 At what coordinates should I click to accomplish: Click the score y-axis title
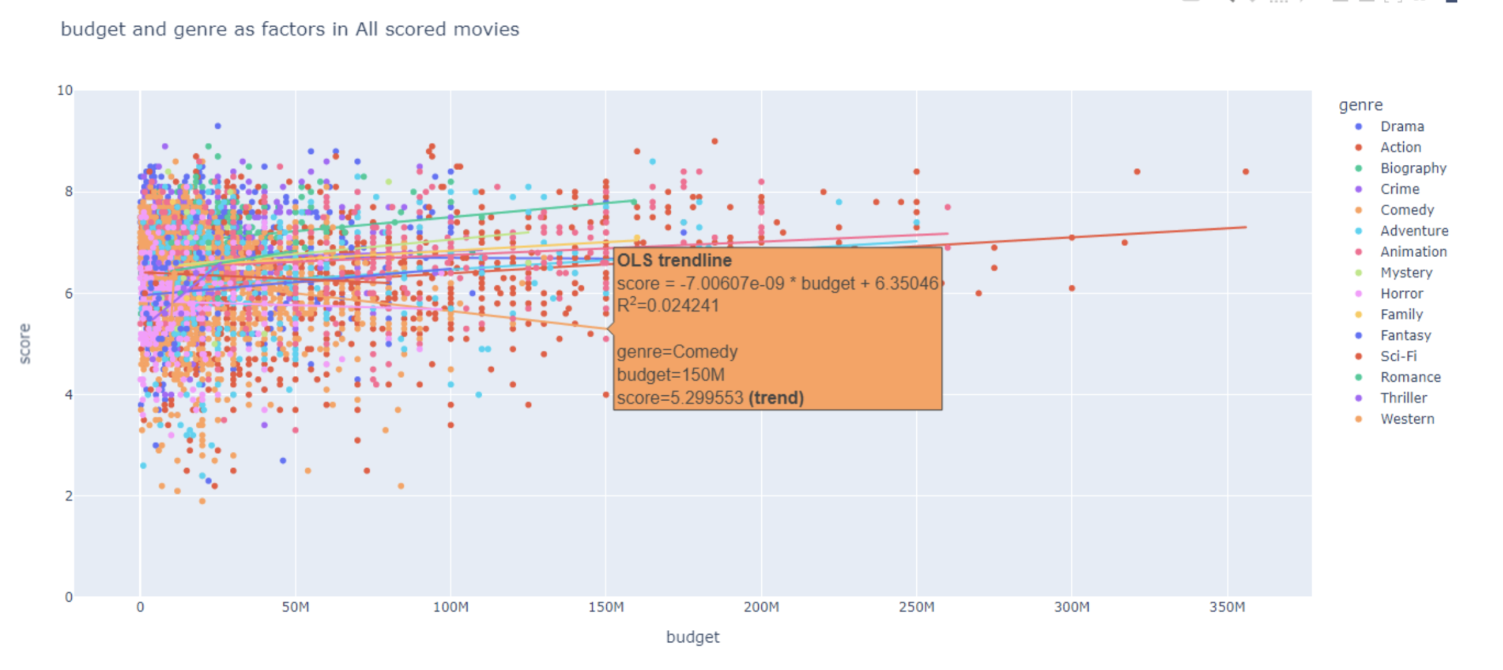(24, 344)
